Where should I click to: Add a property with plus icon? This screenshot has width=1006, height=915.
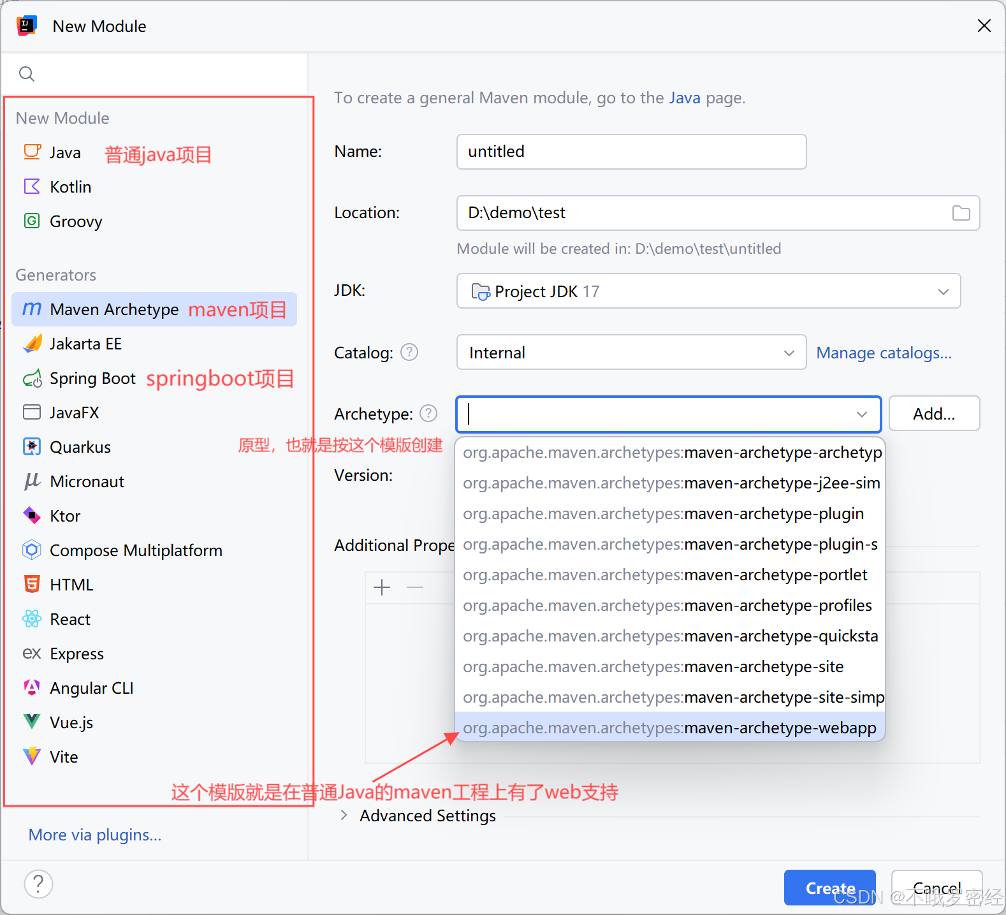point(382,587)
